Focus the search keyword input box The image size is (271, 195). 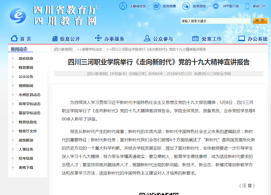click(215, 21)
